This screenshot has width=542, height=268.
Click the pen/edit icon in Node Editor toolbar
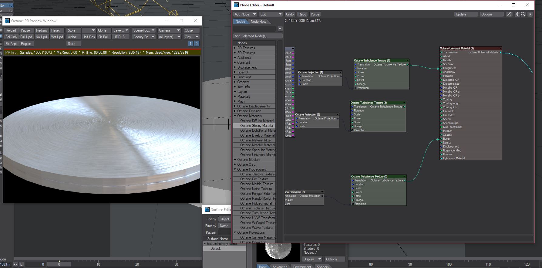coord(509,14)
